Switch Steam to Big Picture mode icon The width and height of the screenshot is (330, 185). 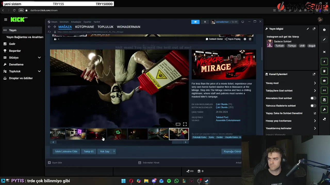243,22
